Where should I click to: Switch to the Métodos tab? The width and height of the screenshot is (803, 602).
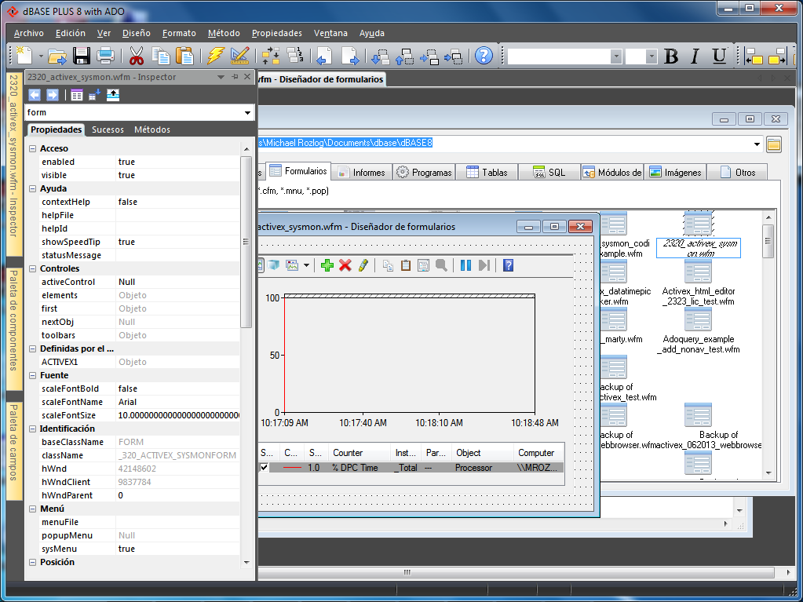pos(152,130)
